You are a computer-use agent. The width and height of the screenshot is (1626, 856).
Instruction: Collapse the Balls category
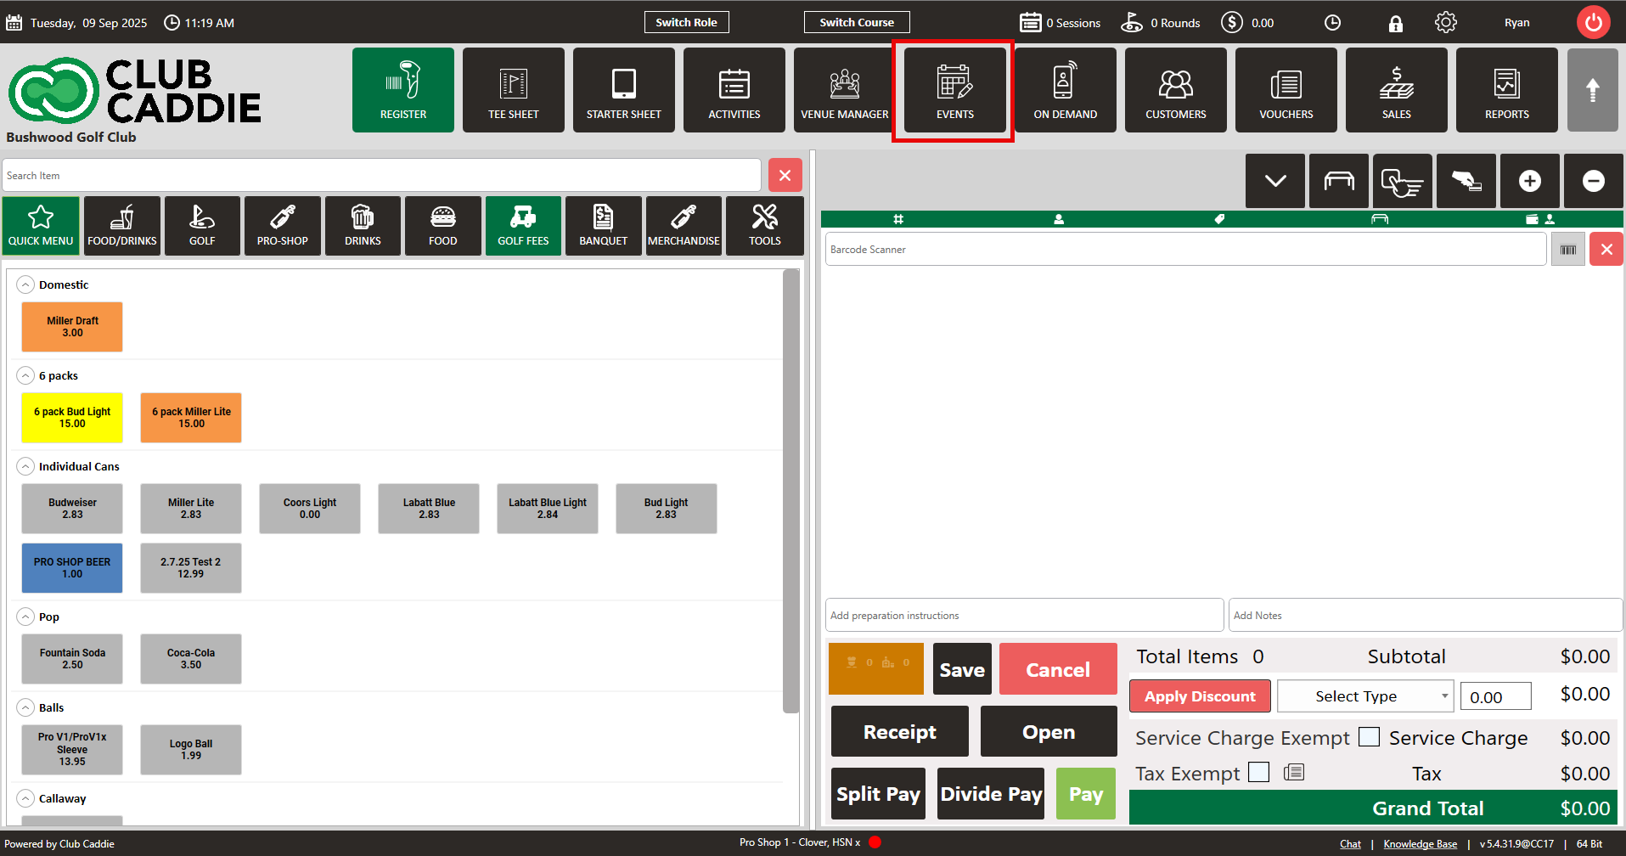click(26, 707)
